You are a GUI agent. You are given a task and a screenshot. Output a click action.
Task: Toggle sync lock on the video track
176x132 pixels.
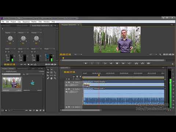(x=69, y=82)
